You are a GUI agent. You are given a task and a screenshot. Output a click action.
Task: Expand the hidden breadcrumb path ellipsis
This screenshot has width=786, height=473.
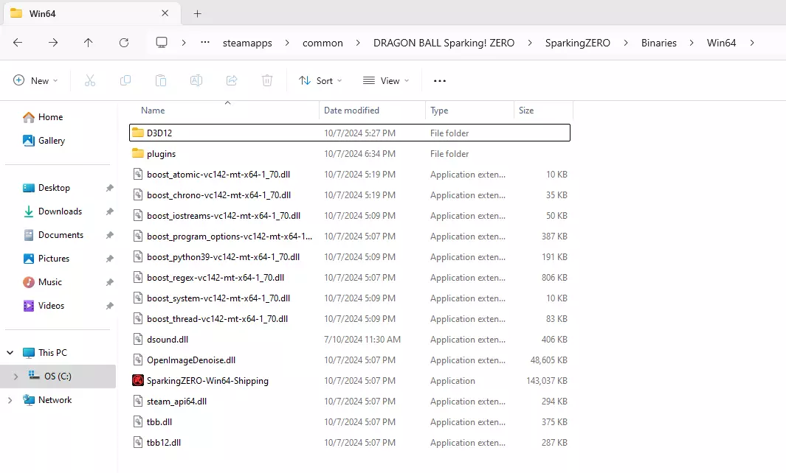(205, 43)
